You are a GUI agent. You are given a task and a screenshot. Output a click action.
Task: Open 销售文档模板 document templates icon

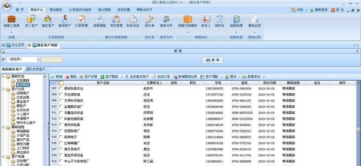pos(187,22)
